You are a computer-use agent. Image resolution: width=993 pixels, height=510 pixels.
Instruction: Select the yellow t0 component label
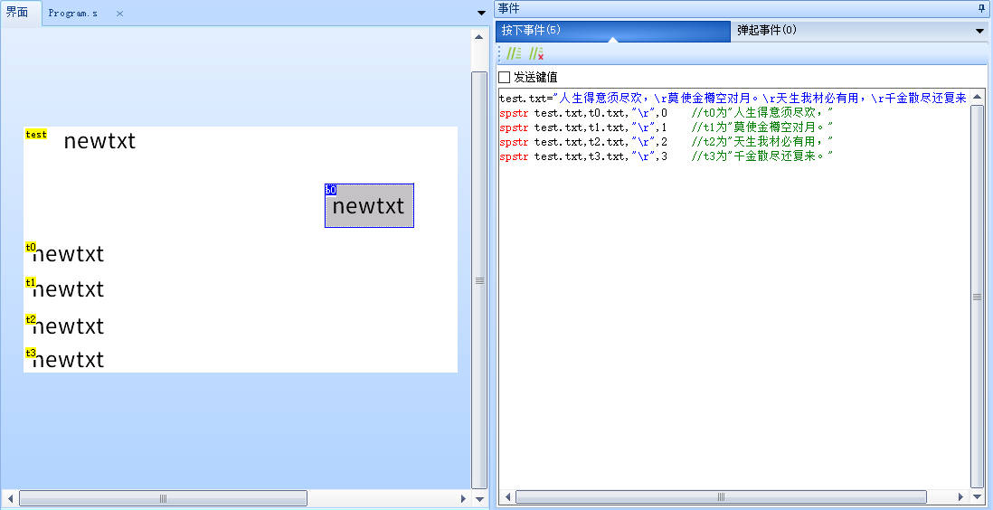pyautogui.click(x=31, y=247)
